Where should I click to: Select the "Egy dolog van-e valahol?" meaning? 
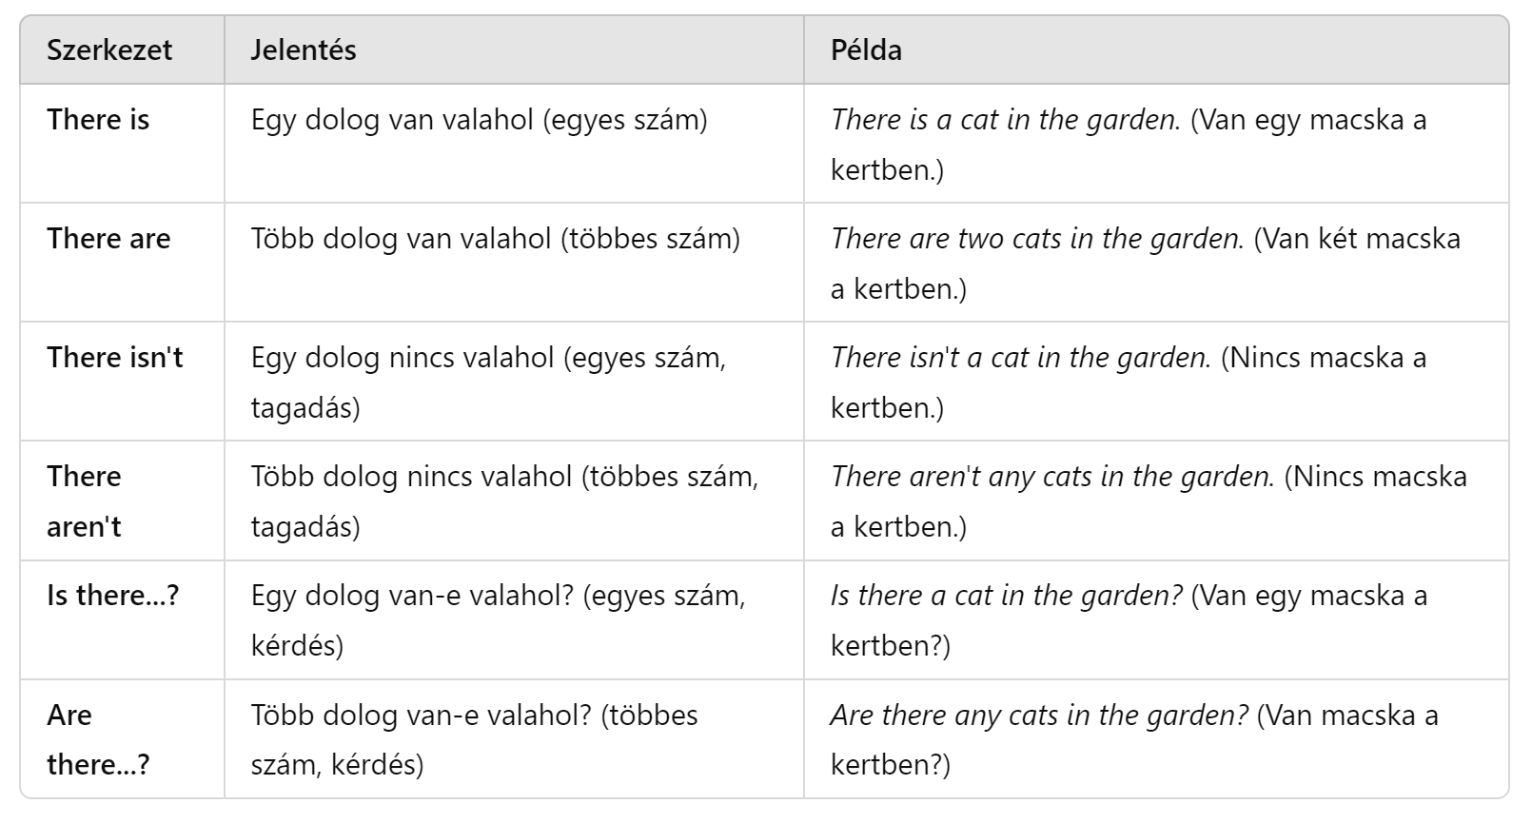(498, 620)
